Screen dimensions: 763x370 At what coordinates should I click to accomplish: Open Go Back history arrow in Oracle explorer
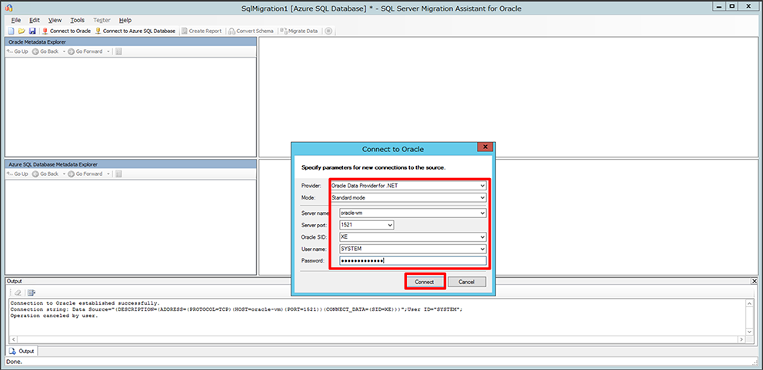point(64,51)
